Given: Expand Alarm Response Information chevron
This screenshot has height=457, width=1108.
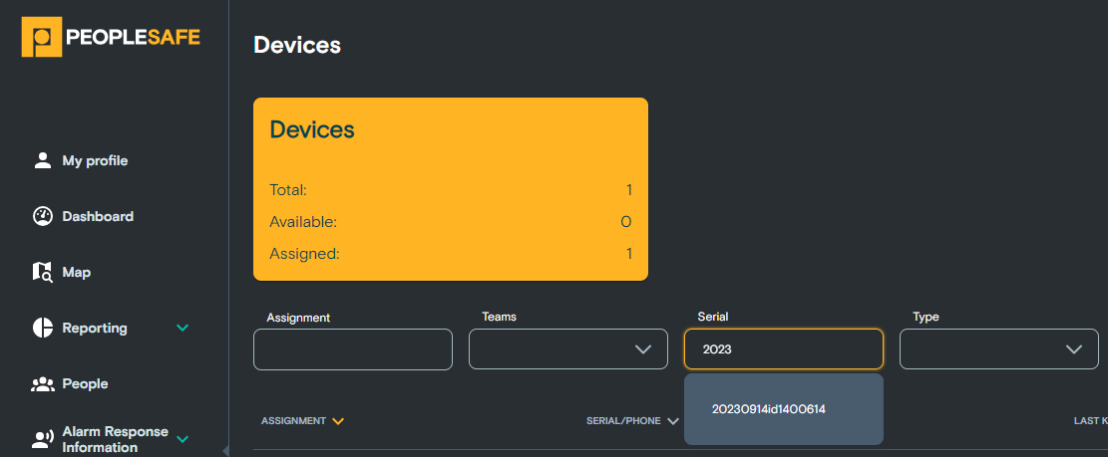Looking at the screenshot, I should [183, 439].
